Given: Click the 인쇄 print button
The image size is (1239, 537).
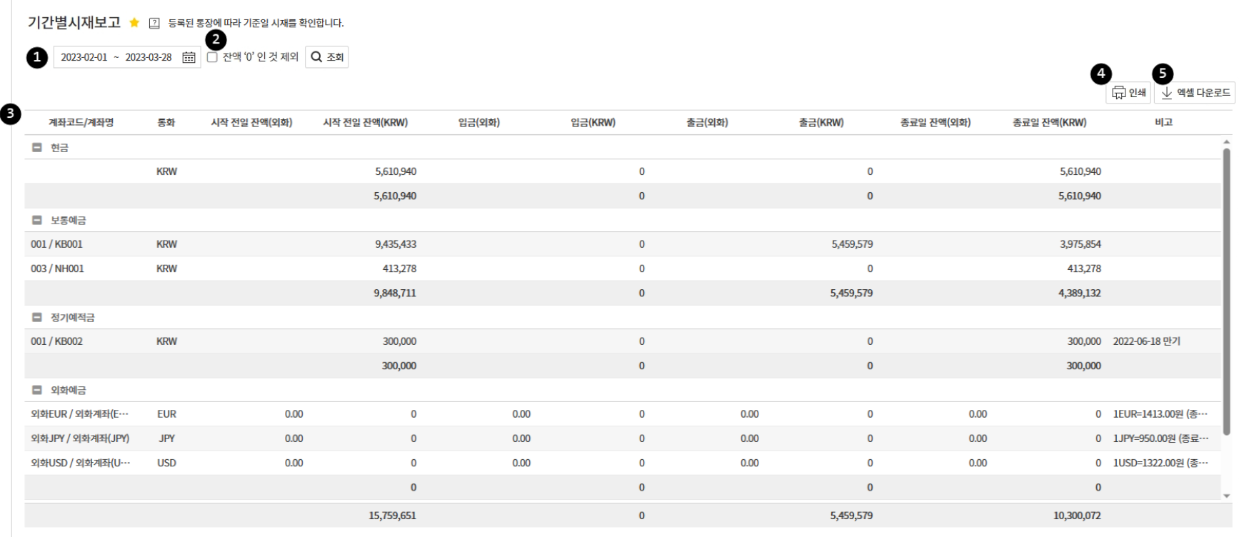Looking at the screenshot, I should (1128, 93).
